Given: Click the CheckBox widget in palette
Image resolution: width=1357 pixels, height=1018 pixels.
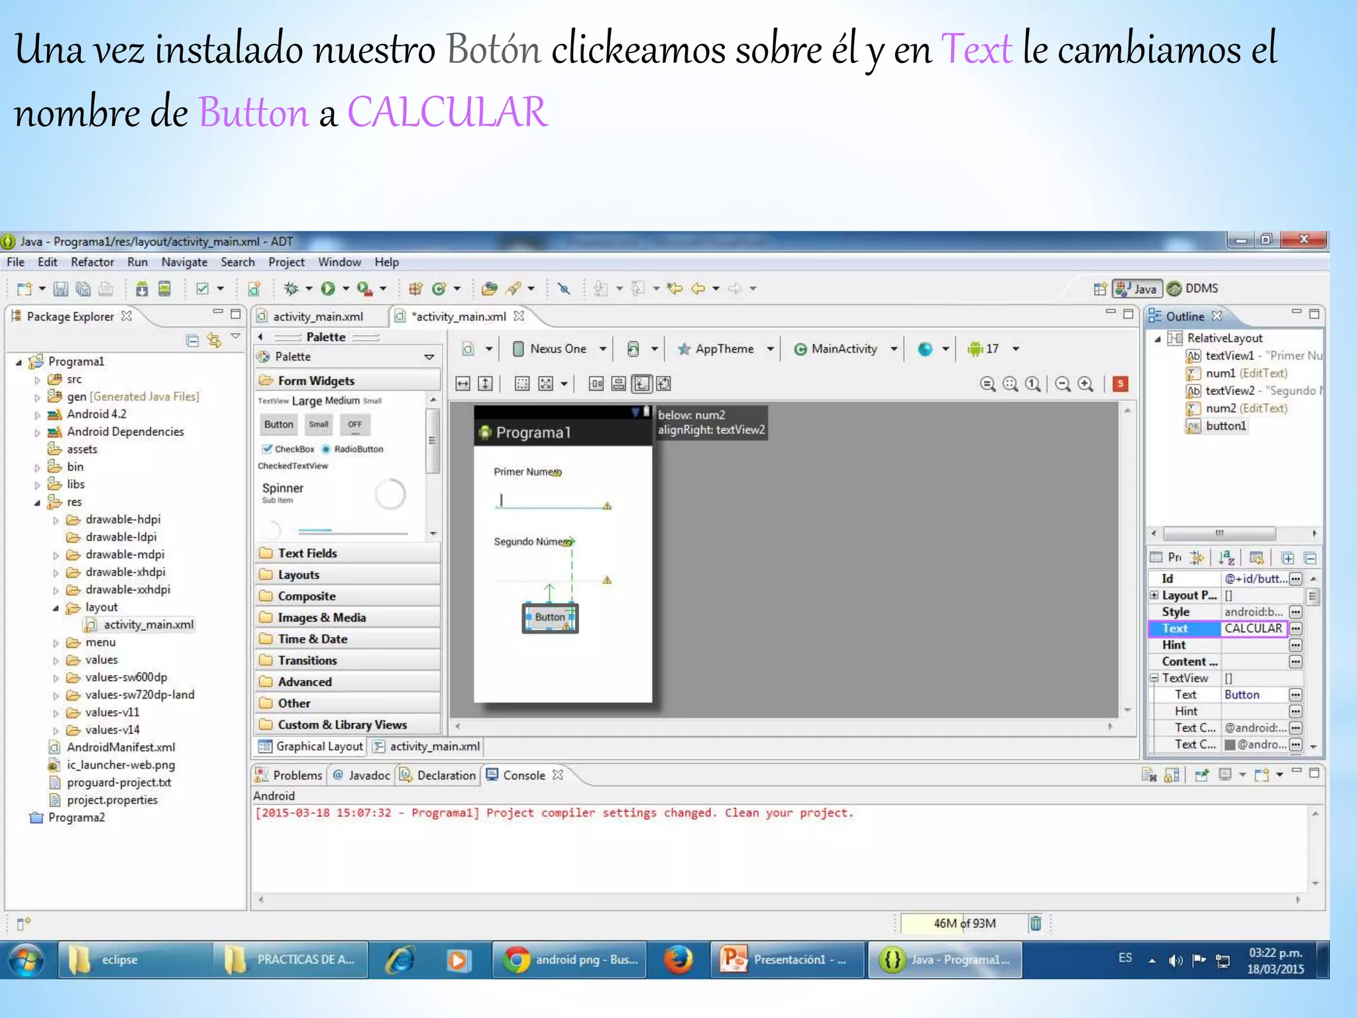Looking at the screenshot, I should pyautogui.click(x=288, y=449).
